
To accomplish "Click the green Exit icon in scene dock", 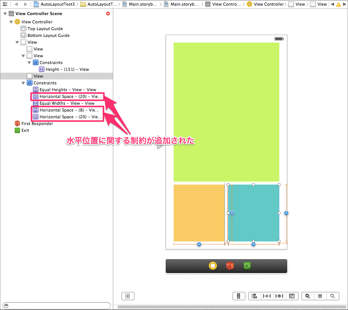I will pos(247,266).
